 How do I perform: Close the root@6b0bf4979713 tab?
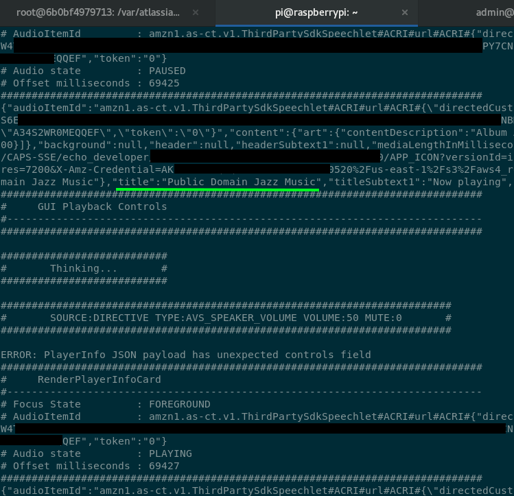click(x=196, y=12)
